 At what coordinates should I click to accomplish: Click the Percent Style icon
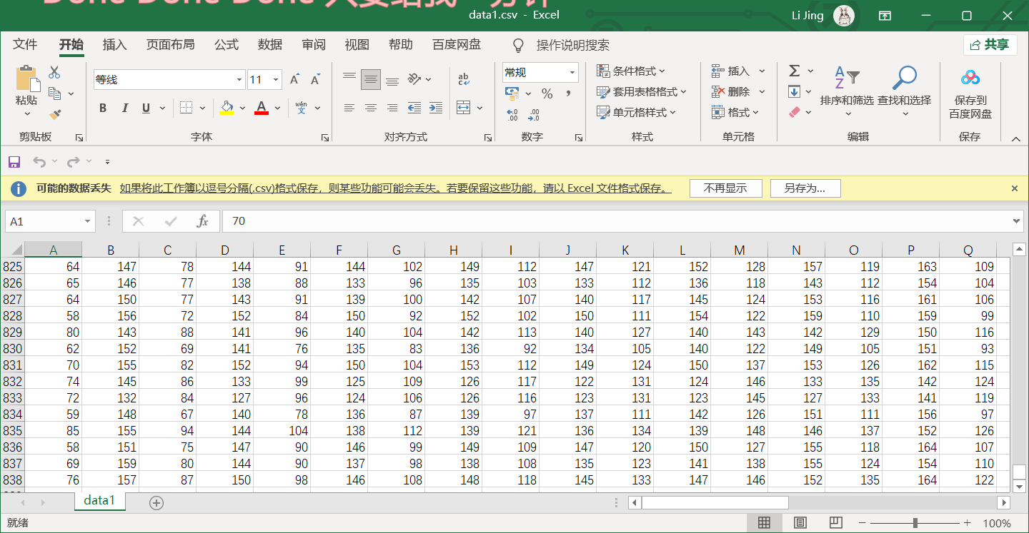547,93
